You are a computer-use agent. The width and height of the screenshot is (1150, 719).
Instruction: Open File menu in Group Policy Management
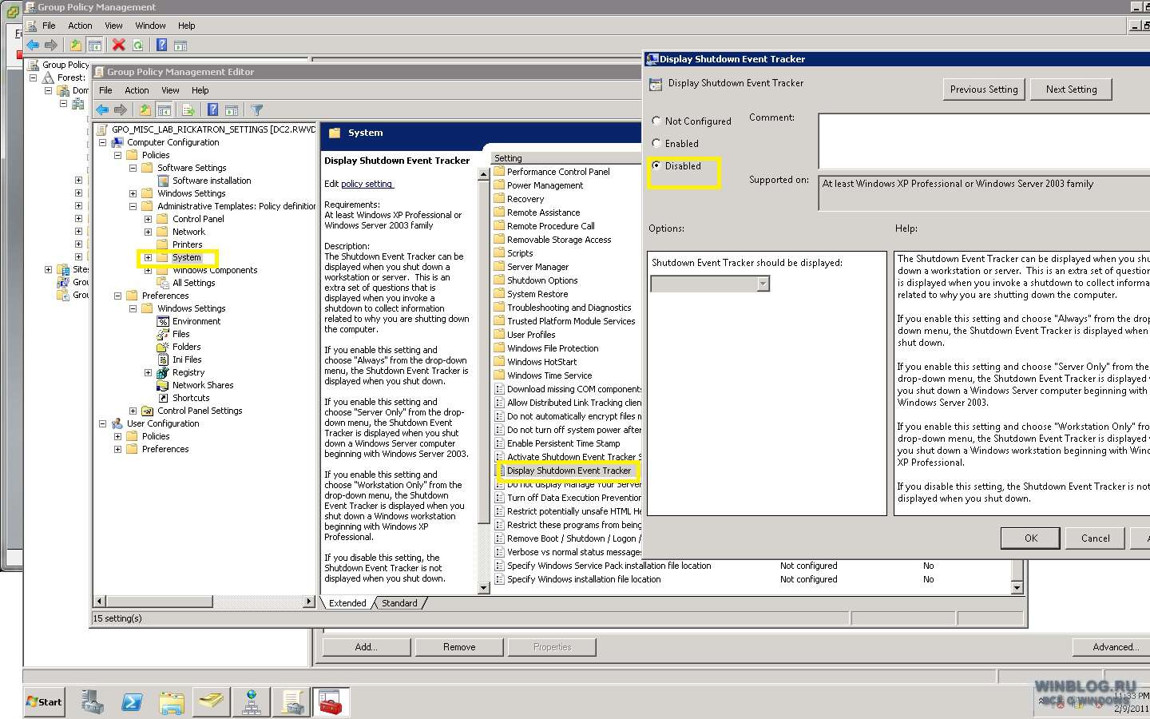click(49, 26)
